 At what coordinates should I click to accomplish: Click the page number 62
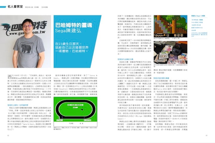pos(8,136)
